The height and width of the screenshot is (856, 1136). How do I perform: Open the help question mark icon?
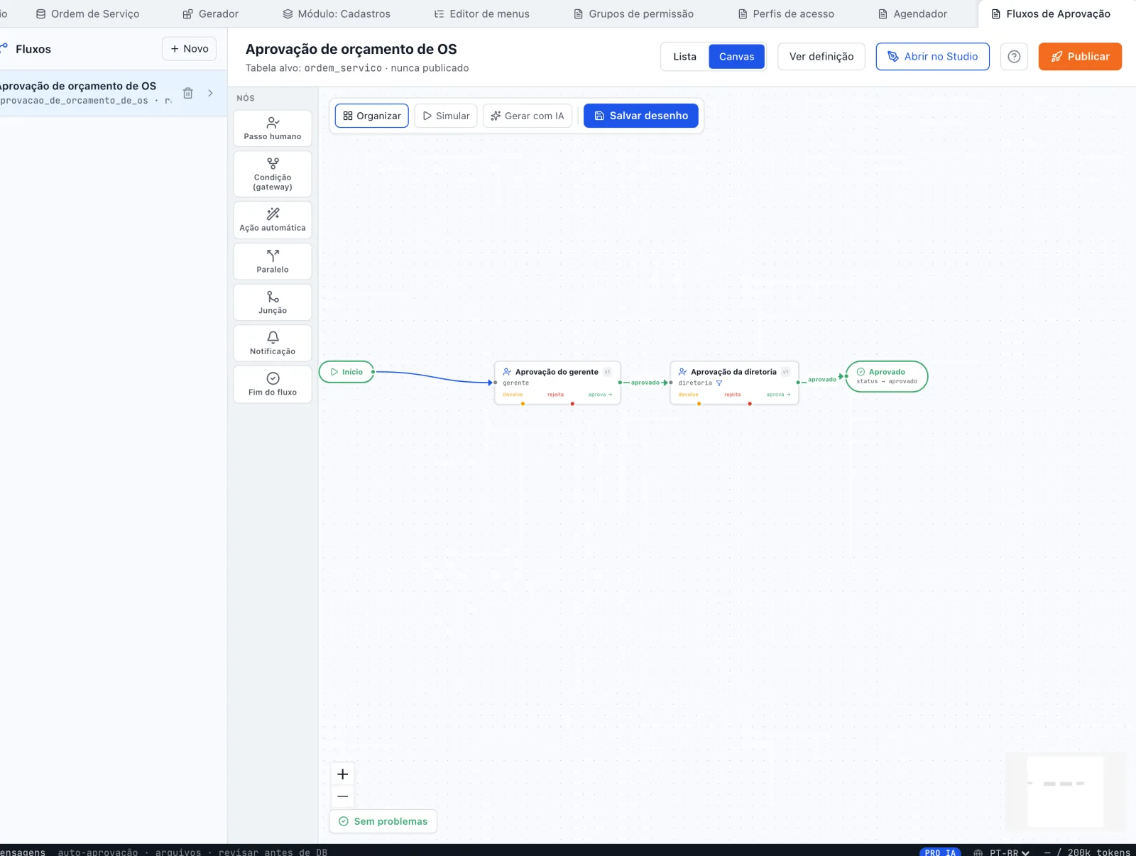pyautogui.click(x=1014, y=57)
